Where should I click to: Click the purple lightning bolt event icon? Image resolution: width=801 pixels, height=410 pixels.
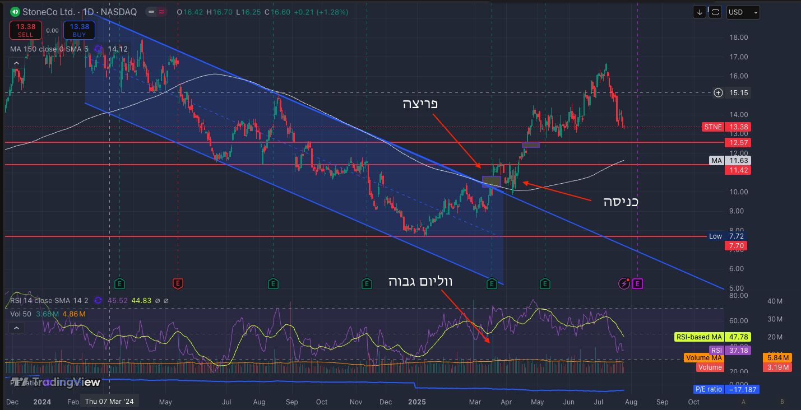[x=624, y=283]
